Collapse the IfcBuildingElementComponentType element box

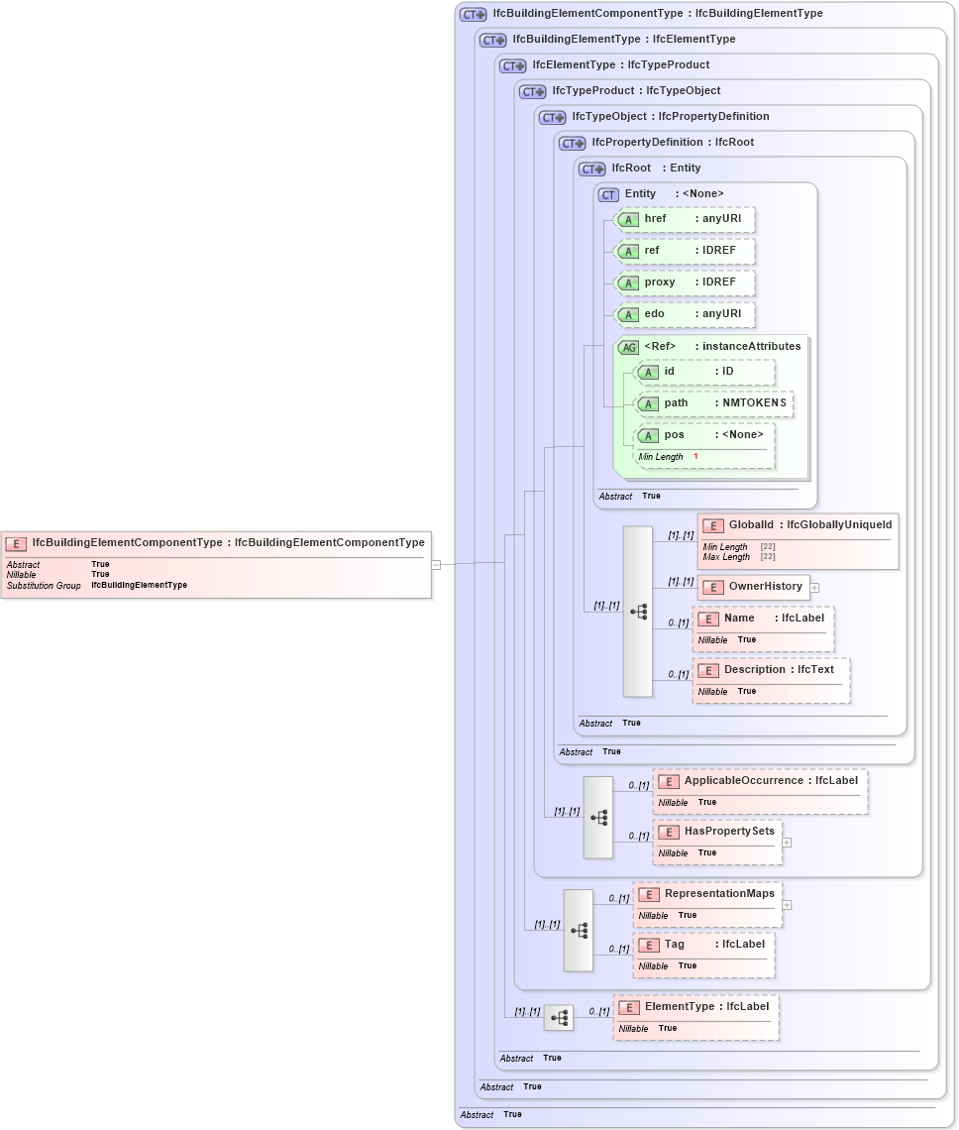click(434, 564)
